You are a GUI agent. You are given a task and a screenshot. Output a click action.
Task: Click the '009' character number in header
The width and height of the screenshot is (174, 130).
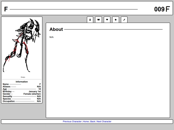(x=159, y=9)
